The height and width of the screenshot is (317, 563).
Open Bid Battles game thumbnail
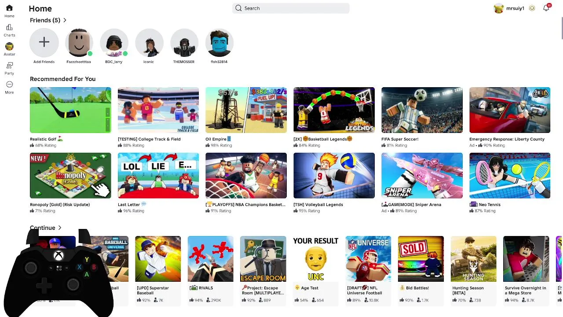tap(420, 259)
